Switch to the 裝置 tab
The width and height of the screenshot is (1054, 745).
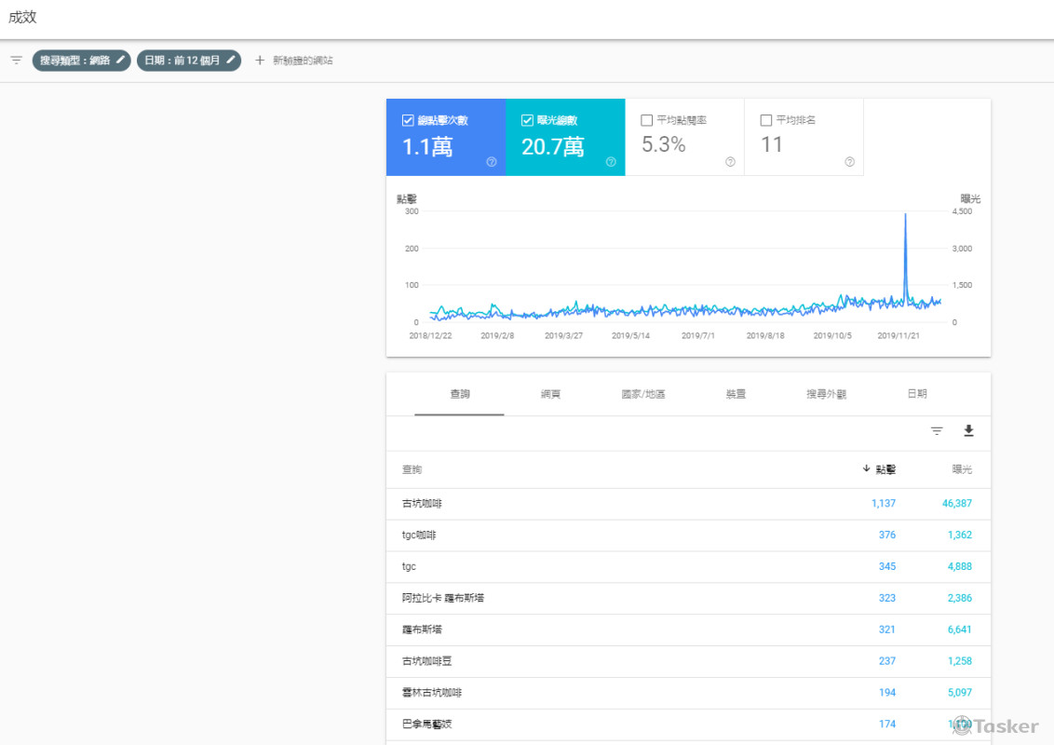coord(735,394)
